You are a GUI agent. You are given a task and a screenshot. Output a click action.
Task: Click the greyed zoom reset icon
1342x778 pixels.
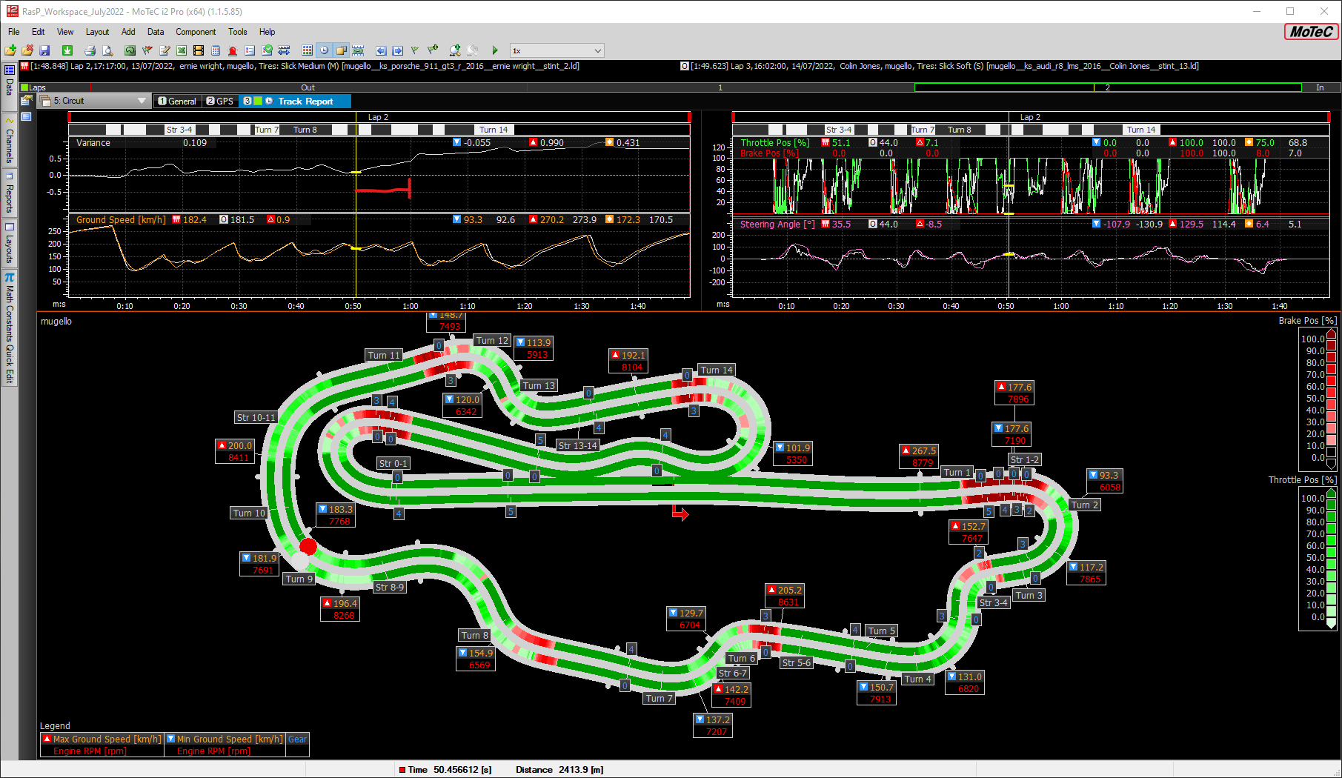tap(473, 50)
